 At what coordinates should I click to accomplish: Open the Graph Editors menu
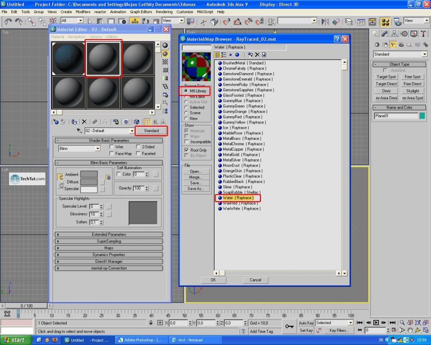coord(141,12)
